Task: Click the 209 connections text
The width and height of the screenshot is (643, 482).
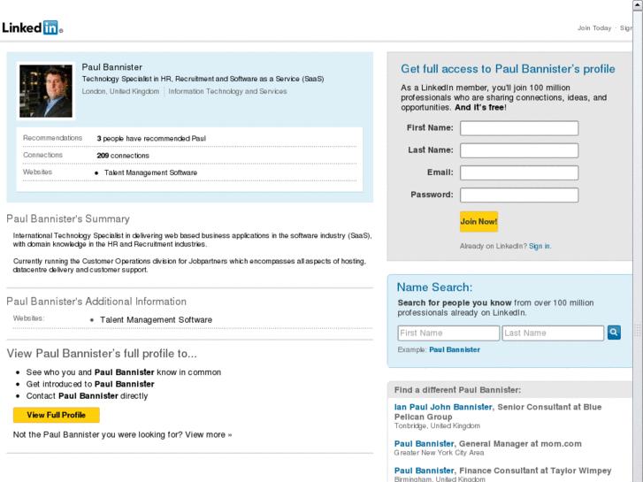Action: (123, 156)
